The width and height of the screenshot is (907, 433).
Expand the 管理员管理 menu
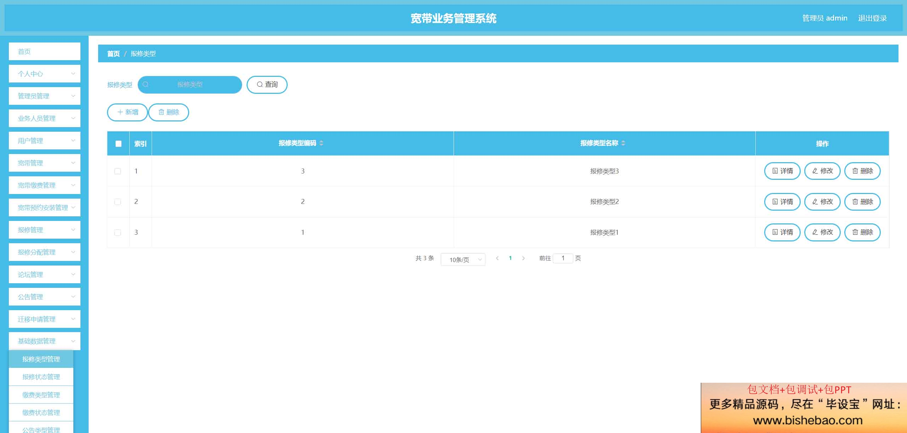pyautogui.click(x=45, y=96)
